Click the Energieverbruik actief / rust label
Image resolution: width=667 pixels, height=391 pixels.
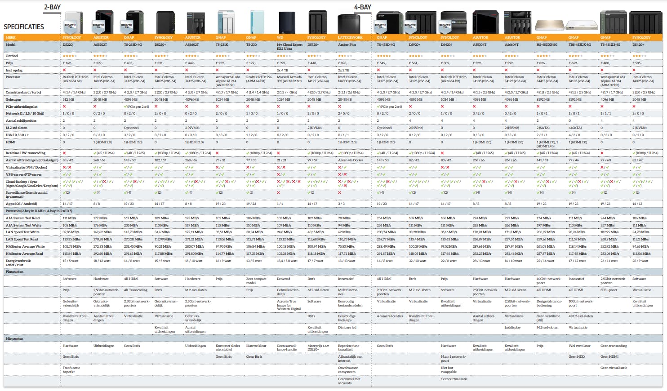[18, 262]
